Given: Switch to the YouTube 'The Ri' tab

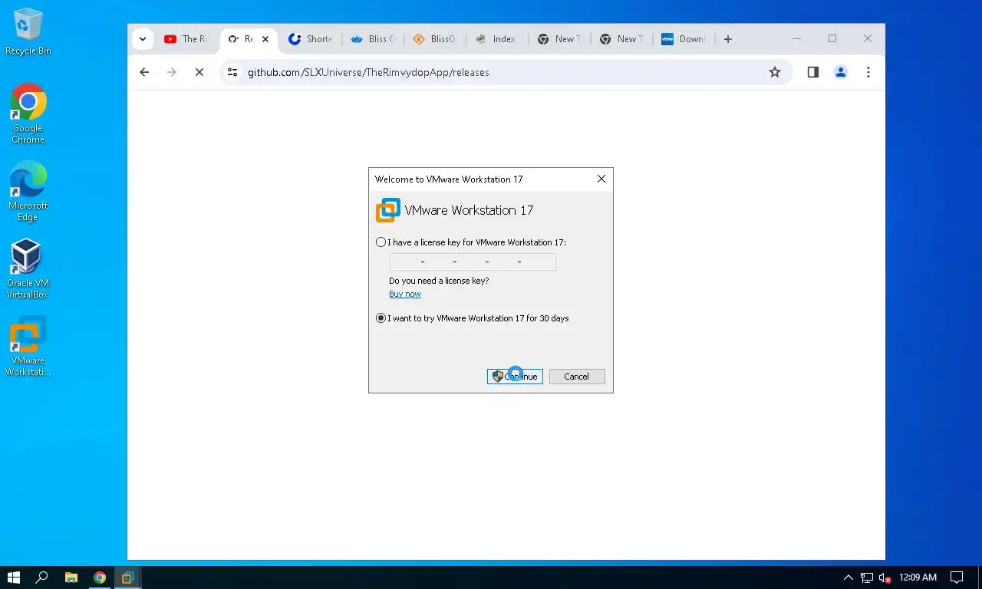Looking at the screenshot, I should (186, 39).
